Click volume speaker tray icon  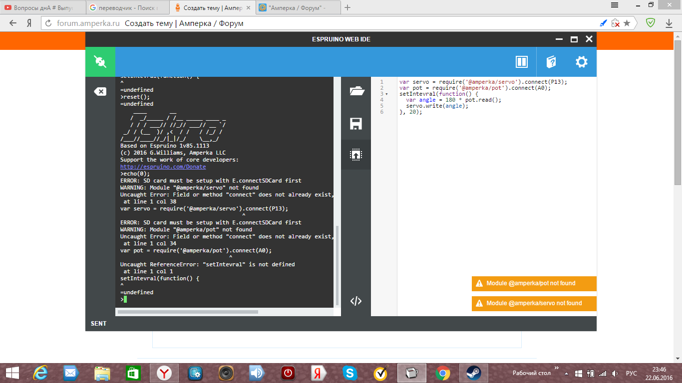point(615,373)
